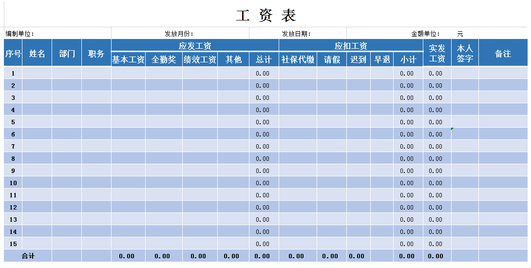Image resolution: width=531 pixels, height=268 pixels.
Task: Select the 基本工资 header cell
Action: (128, 59)
